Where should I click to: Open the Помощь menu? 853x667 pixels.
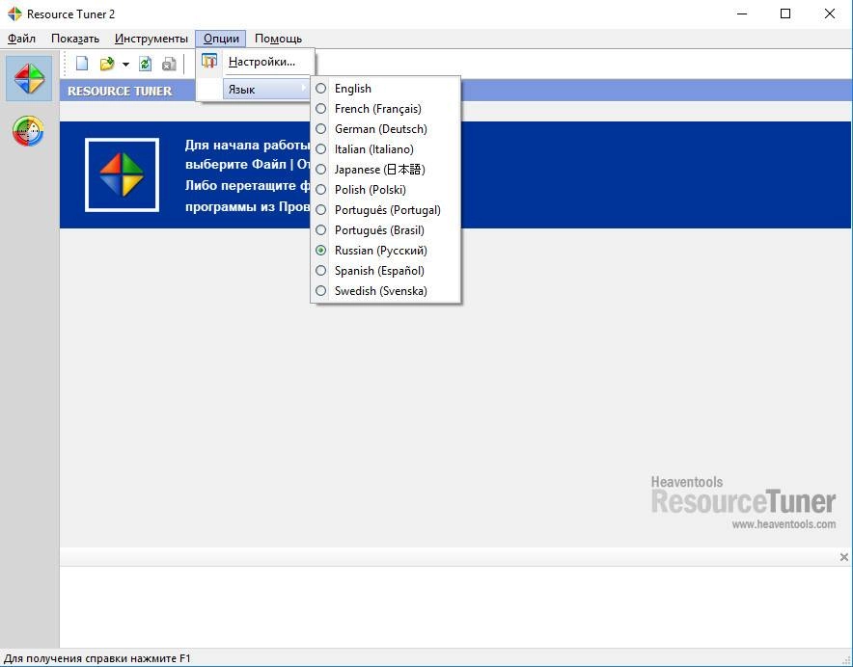tap(278, 39)
